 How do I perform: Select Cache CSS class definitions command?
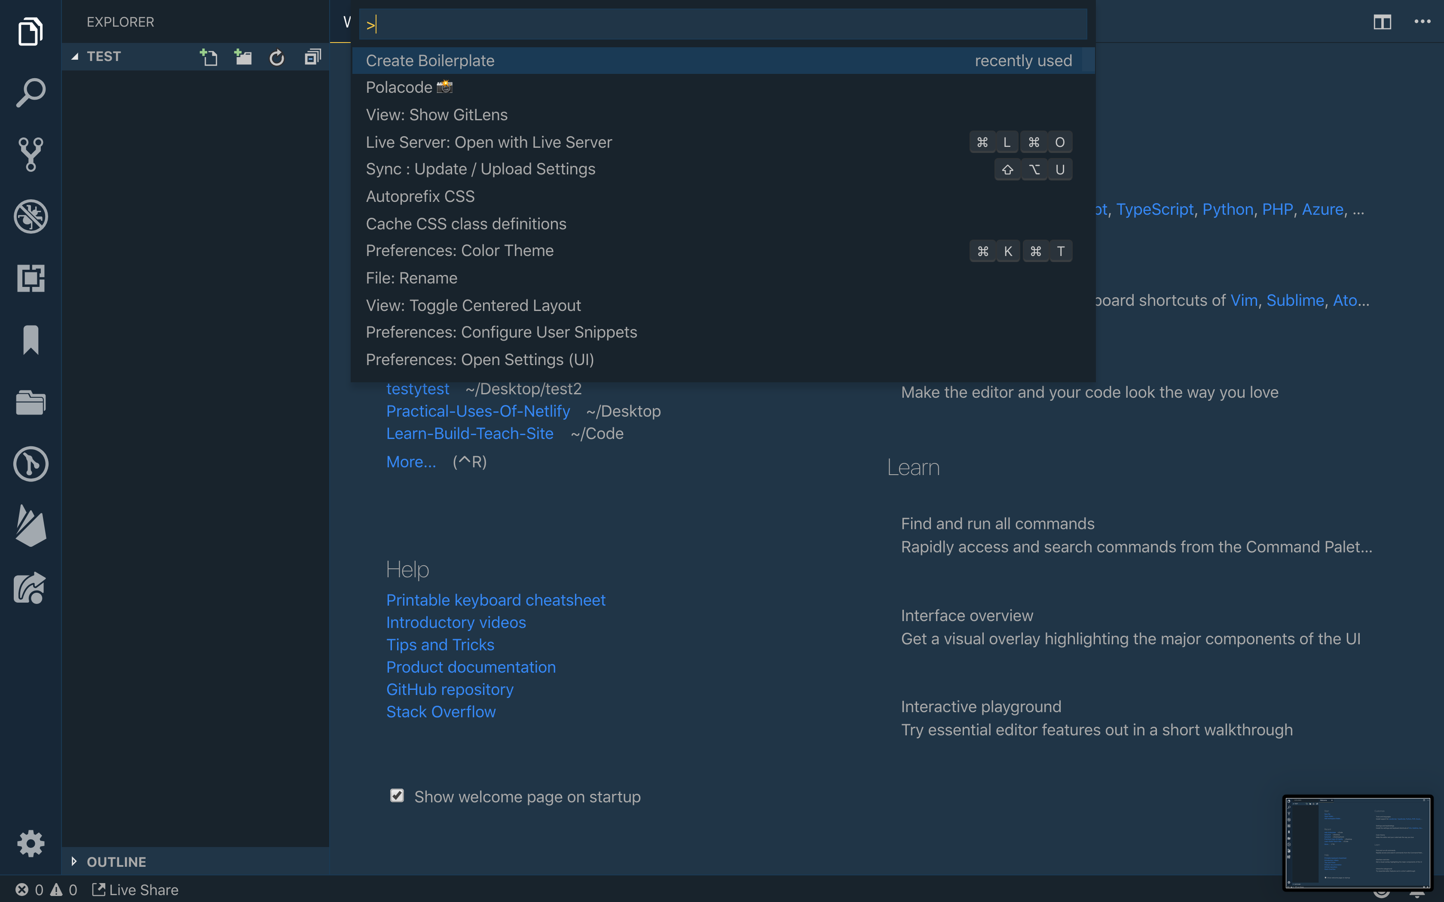pyautogui.click(x=723, y=224)
